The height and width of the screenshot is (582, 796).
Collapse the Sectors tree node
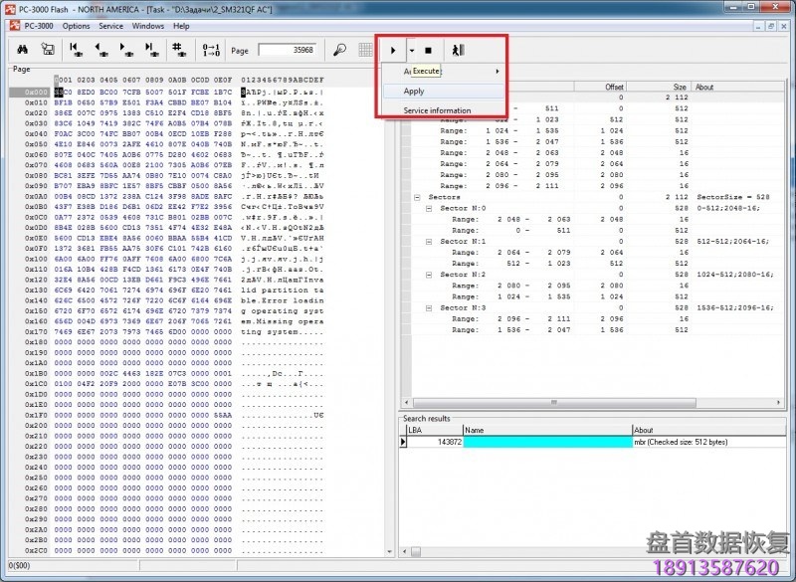[x=417, y=197]
